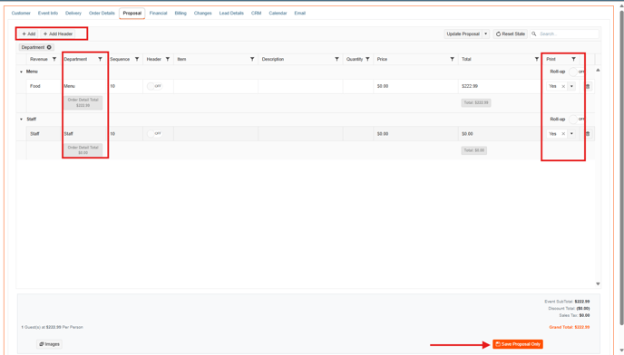This screenshot has height=355, width=624.
Task: Open the Lead Details tab
Action: point(231,13)
